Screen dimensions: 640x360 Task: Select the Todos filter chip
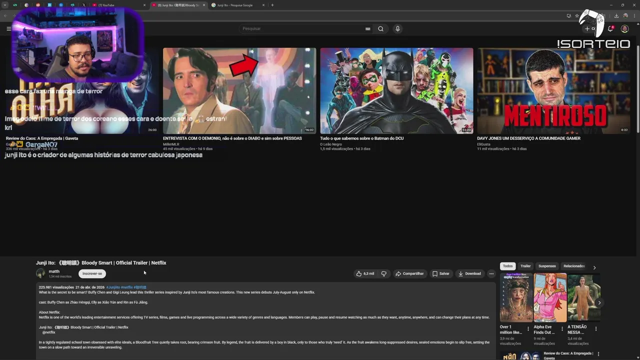(x=507, y=266)
